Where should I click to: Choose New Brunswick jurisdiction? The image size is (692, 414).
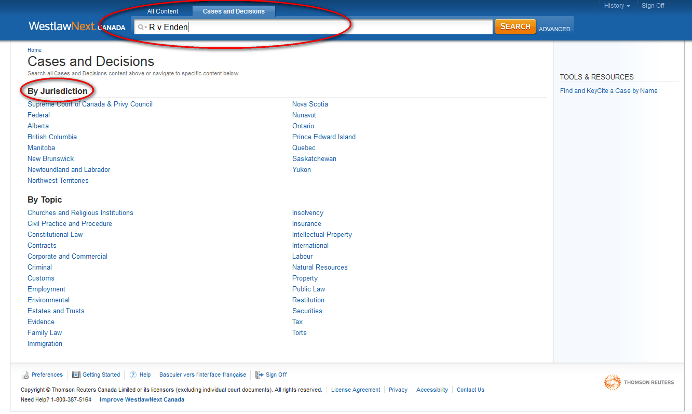coord(50,158)
